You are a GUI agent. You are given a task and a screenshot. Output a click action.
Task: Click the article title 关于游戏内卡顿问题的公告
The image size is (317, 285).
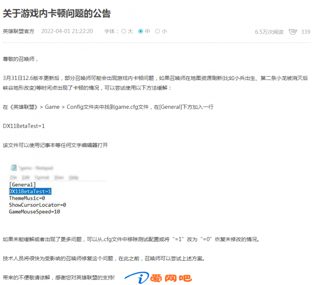pyautogui.click(x=57, y=13)
